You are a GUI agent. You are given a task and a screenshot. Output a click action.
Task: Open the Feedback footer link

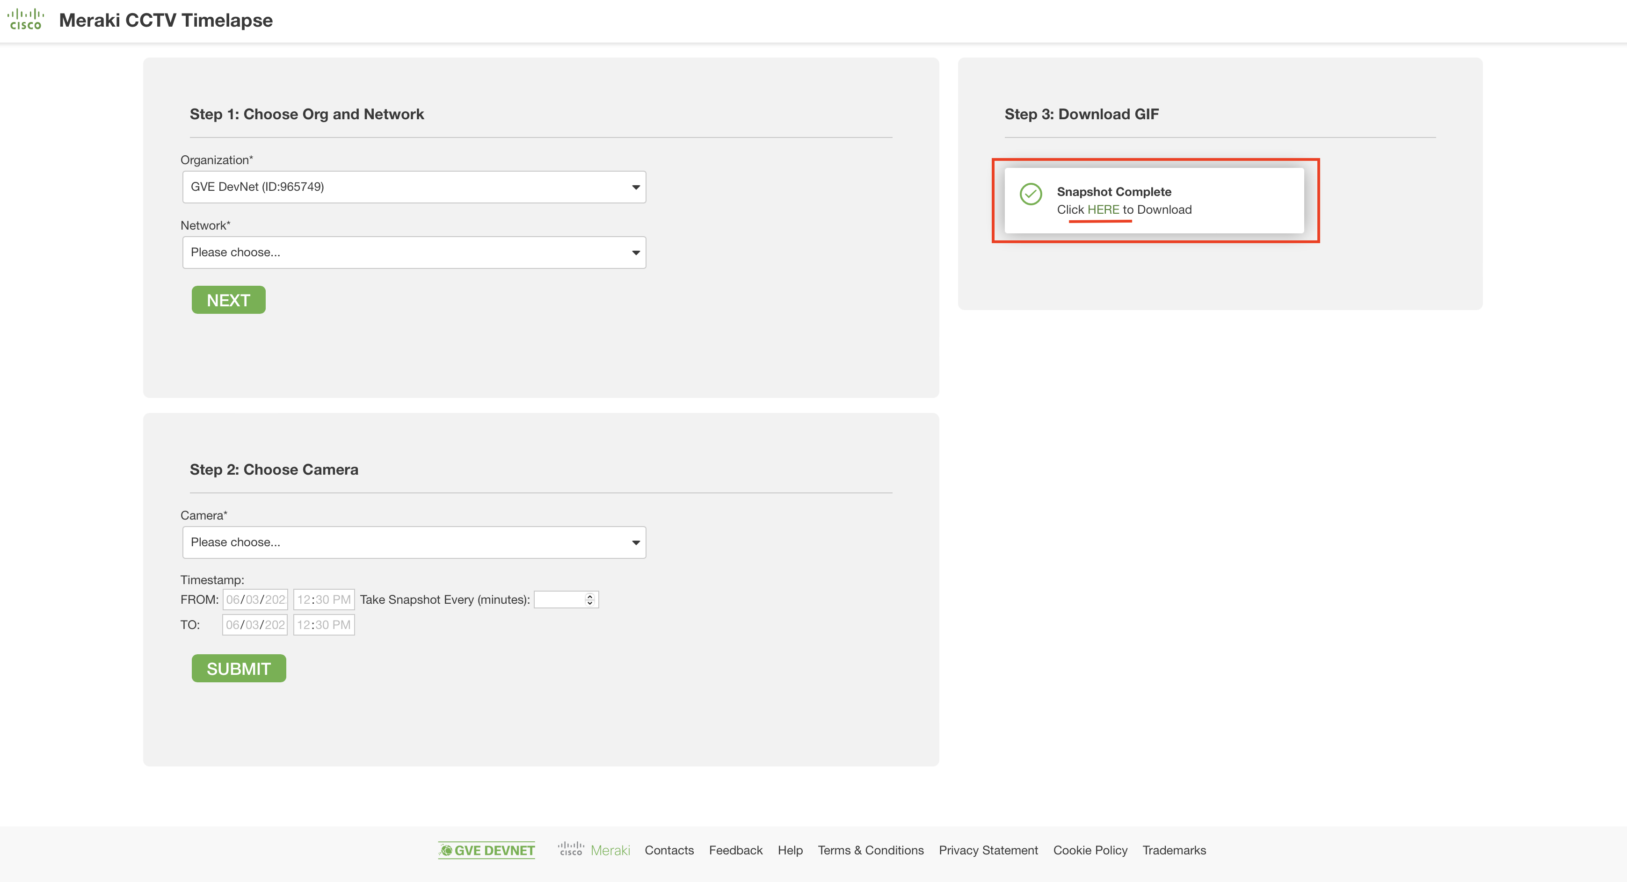point(735,850)
